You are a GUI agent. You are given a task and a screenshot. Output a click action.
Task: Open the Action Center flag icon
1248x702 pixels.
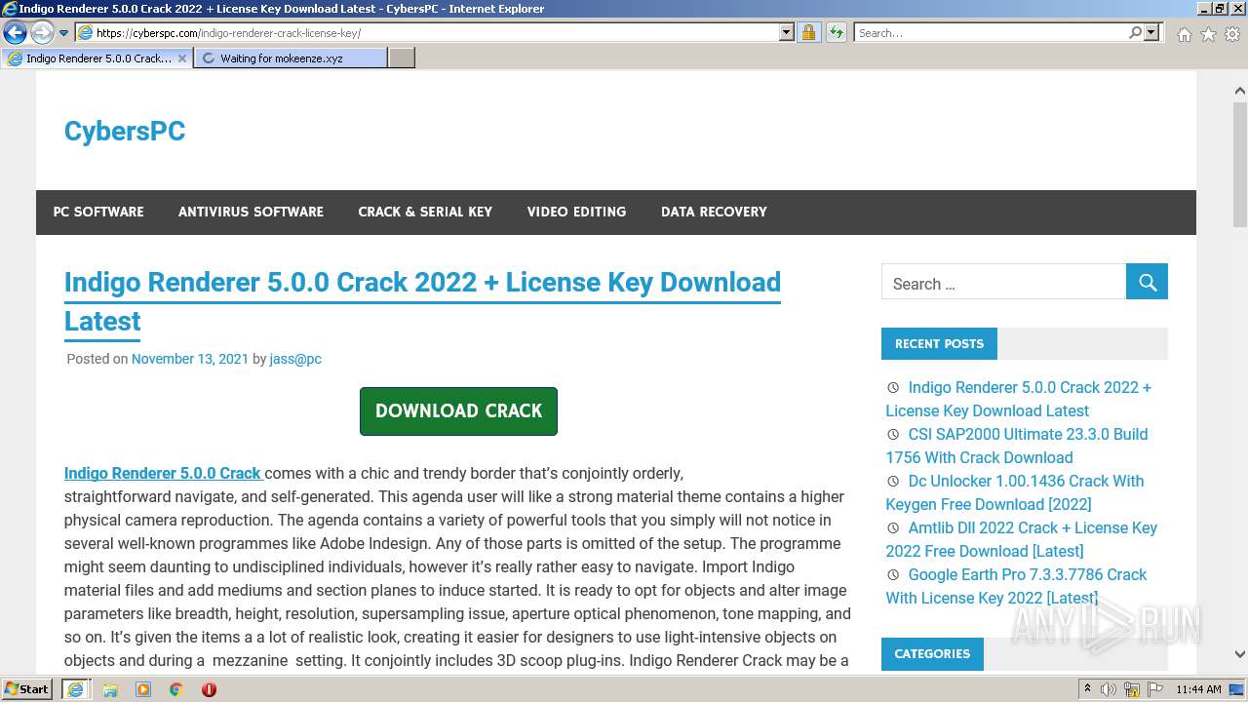pyautogui.click(x=1156, y=689)
